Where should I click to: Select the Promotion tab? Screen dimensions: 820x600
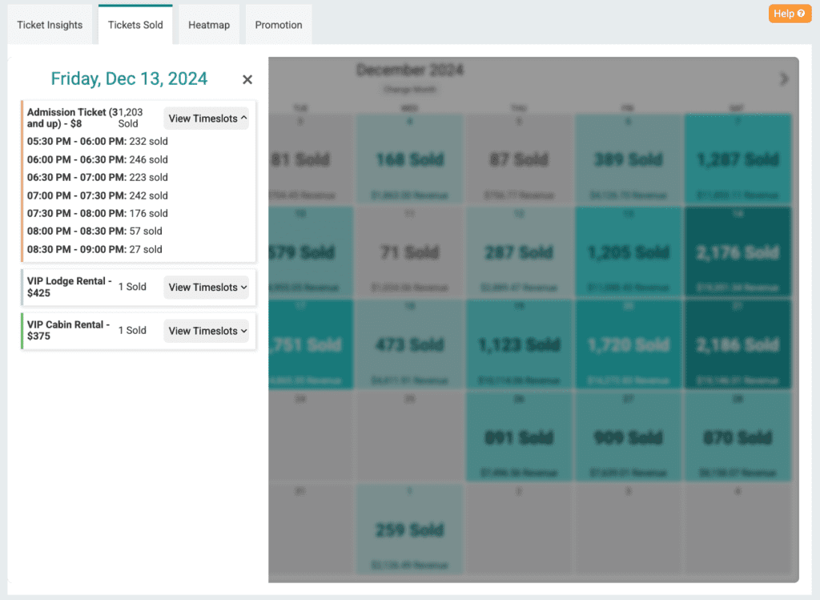coord(279,25)
